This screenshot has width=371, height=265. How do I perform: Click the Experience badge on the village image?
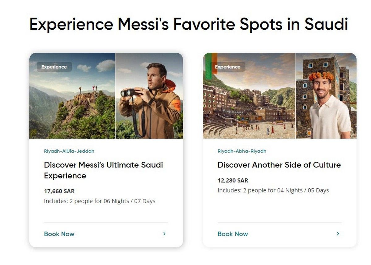(x=228, y=67)
